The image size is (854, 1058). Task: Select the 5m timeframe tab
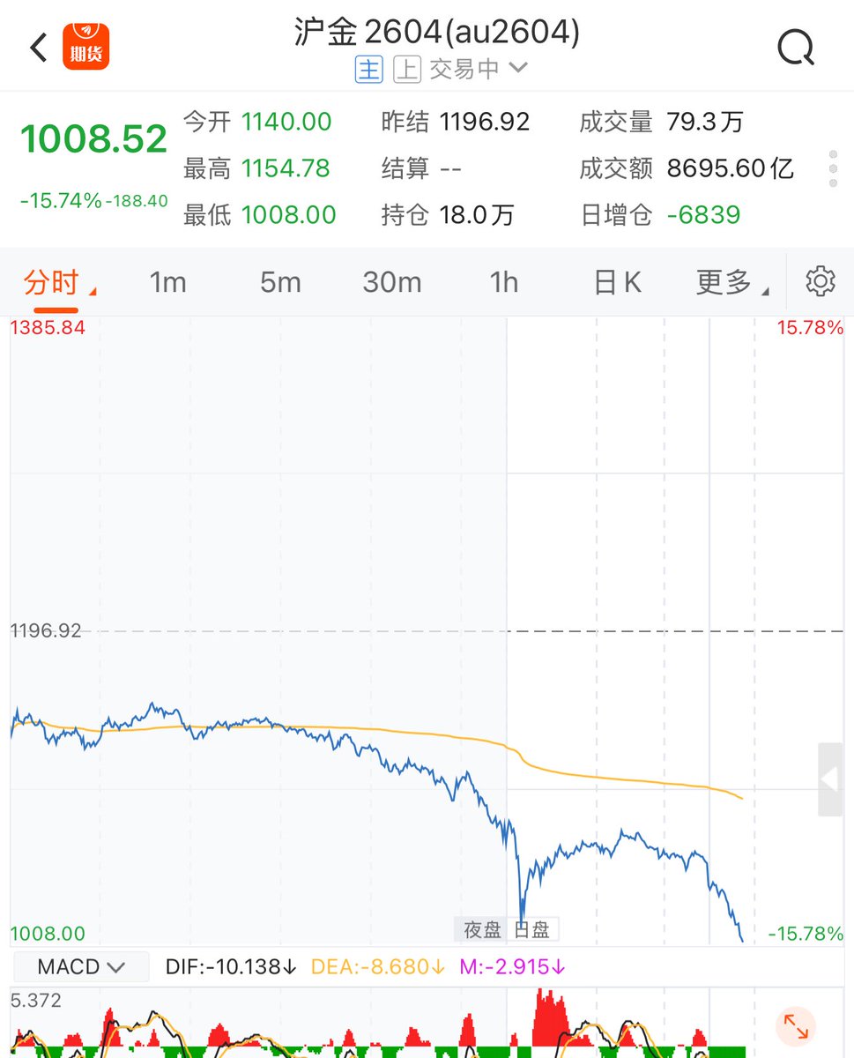(x=280, y=282)
